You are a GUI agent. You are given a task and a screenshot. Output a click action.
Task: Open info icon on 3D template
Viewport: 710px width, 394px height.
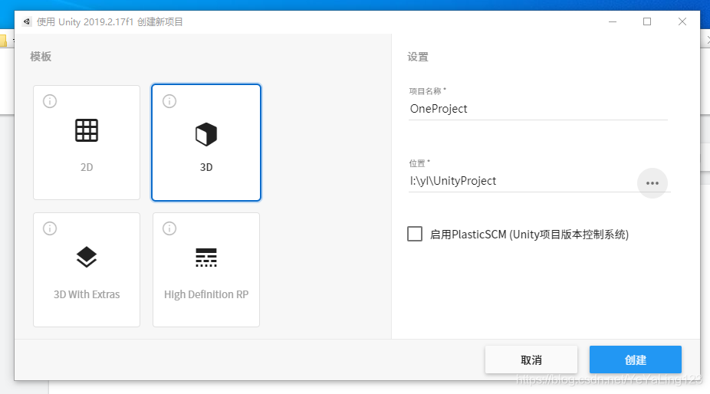point(169,101)
